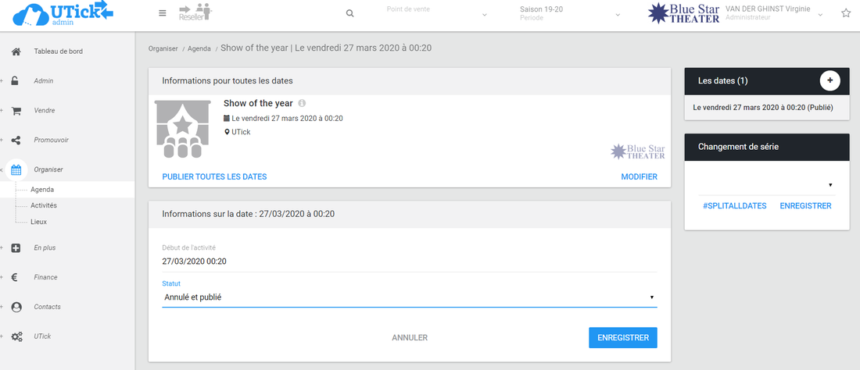860x370 pixels.
Task: Open the Saison 19-20 period dropdown
Action: tap(570, 13)
